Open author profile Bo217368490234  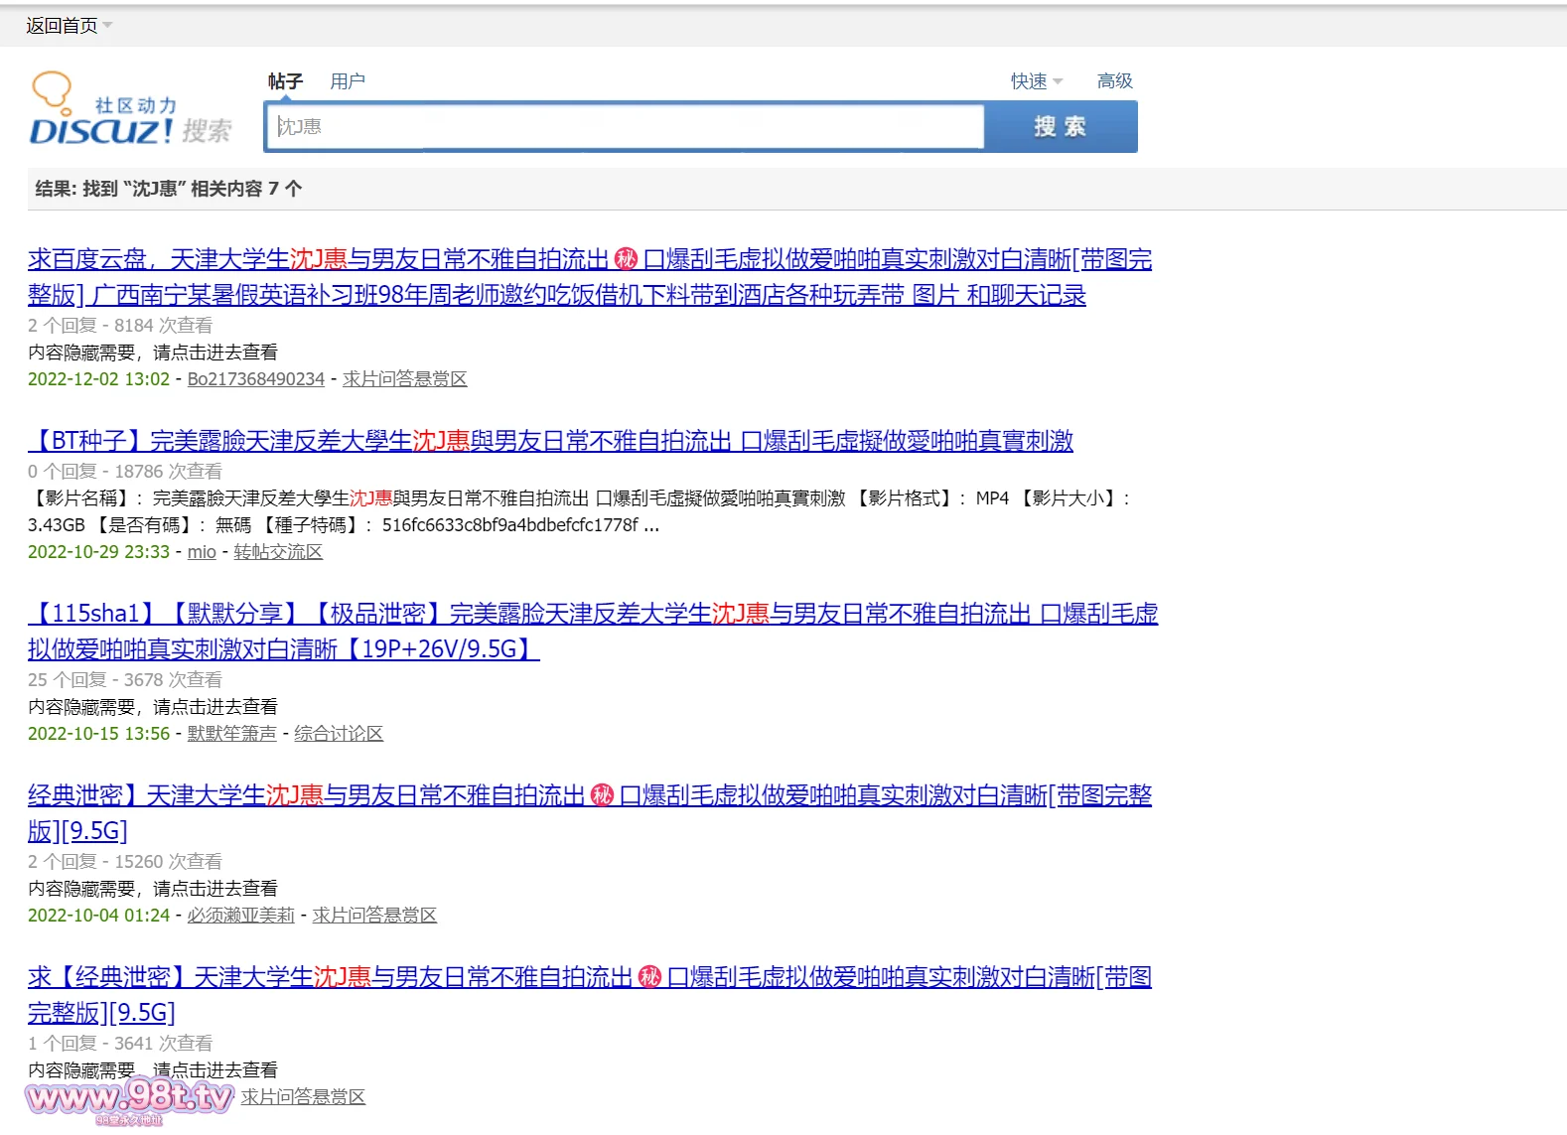click(x=255, y=379)
